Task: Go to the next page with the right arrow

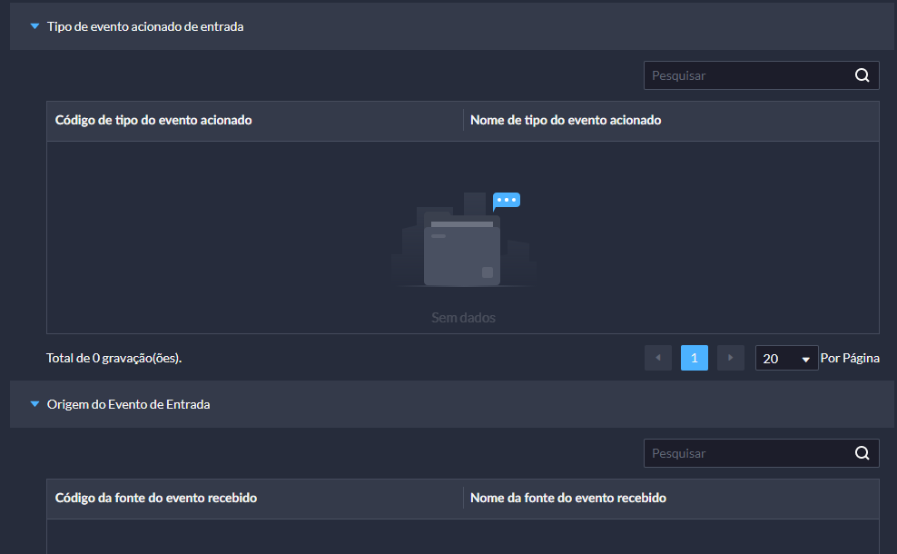Action: [x=731, y=358]
